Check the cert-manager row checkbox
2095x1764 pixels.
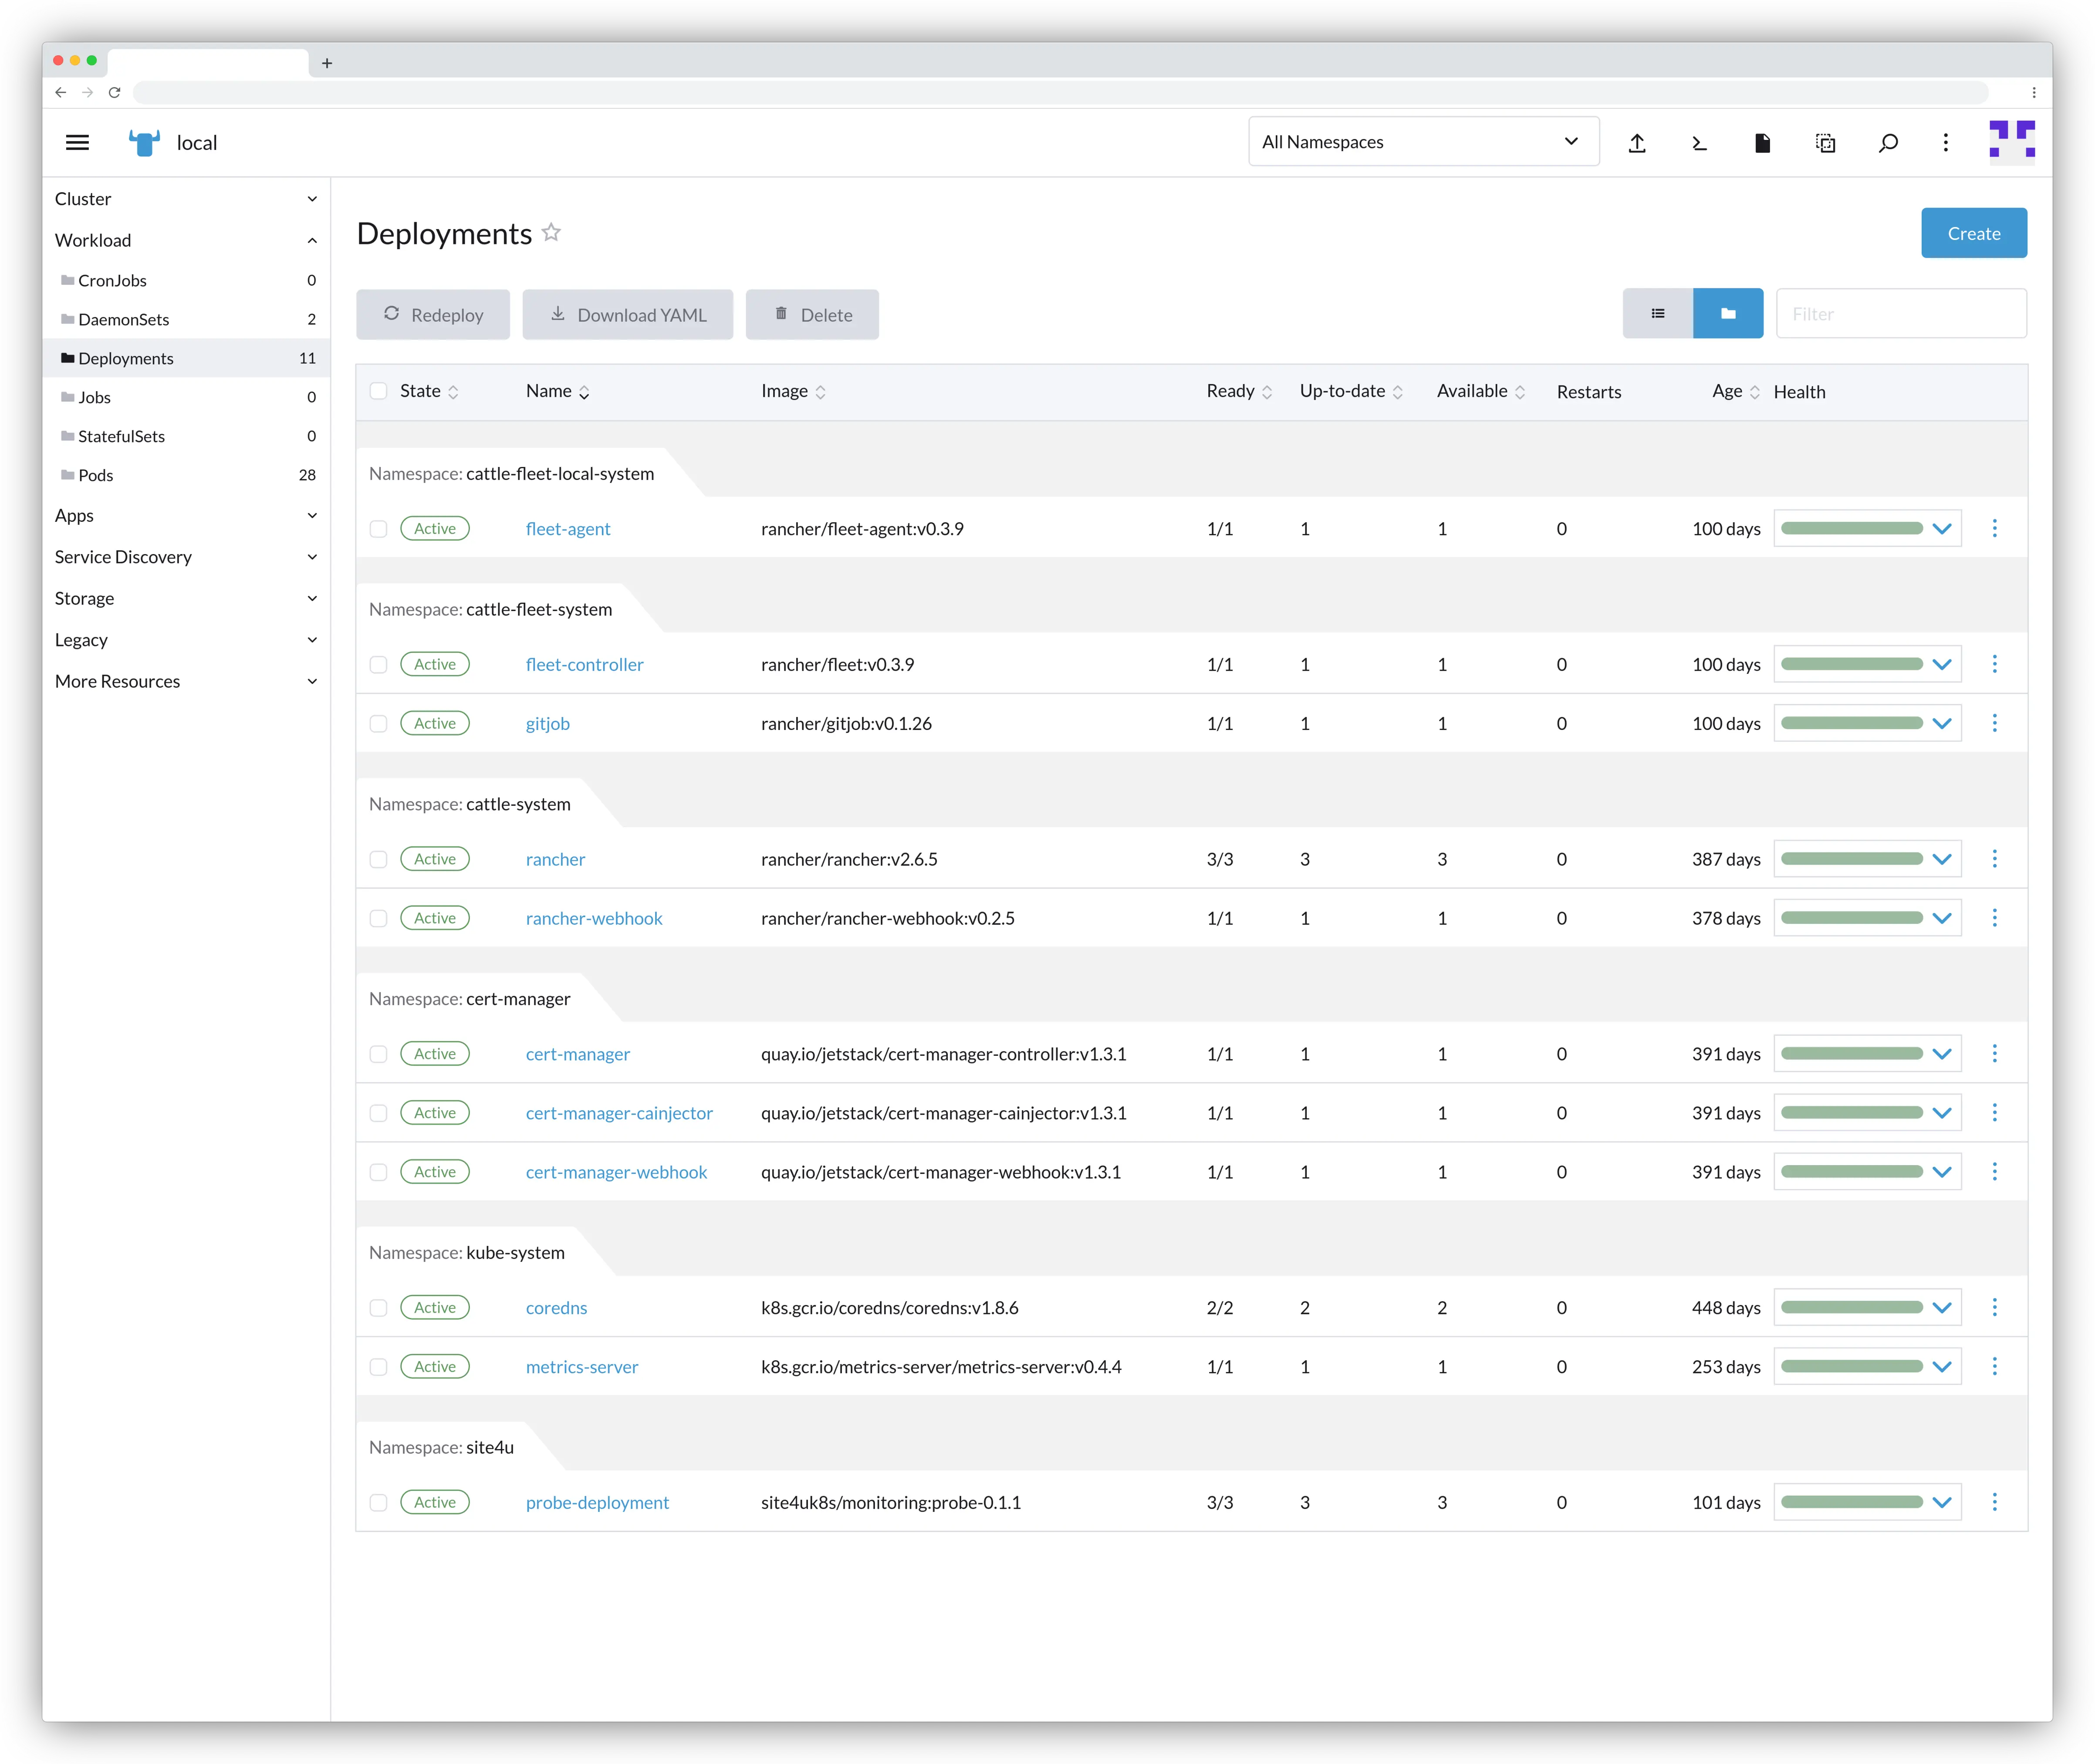tap(378, 1054)
